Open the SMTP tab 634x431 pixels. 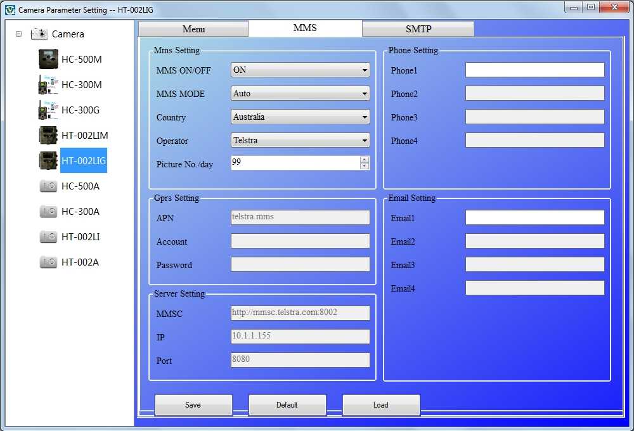click(x=418, y=29)
